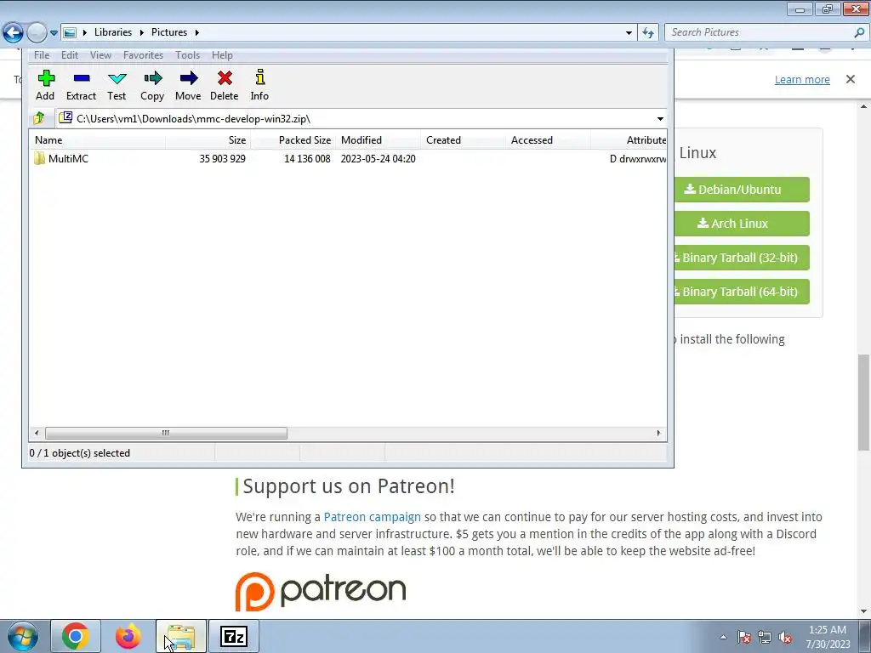The height and width of the screenshot is (653, 871).
Task: Open the View menu in 7-Zip
Action: [x=100, y=55]
